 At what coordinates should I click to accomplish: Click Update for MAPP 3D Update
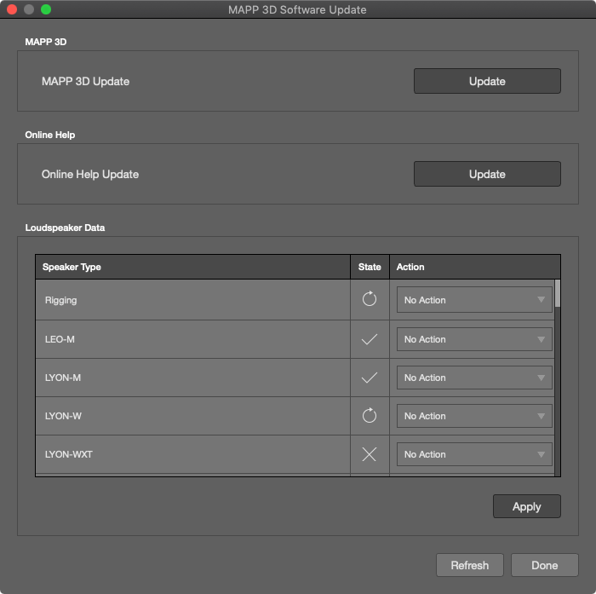point(487,81)
